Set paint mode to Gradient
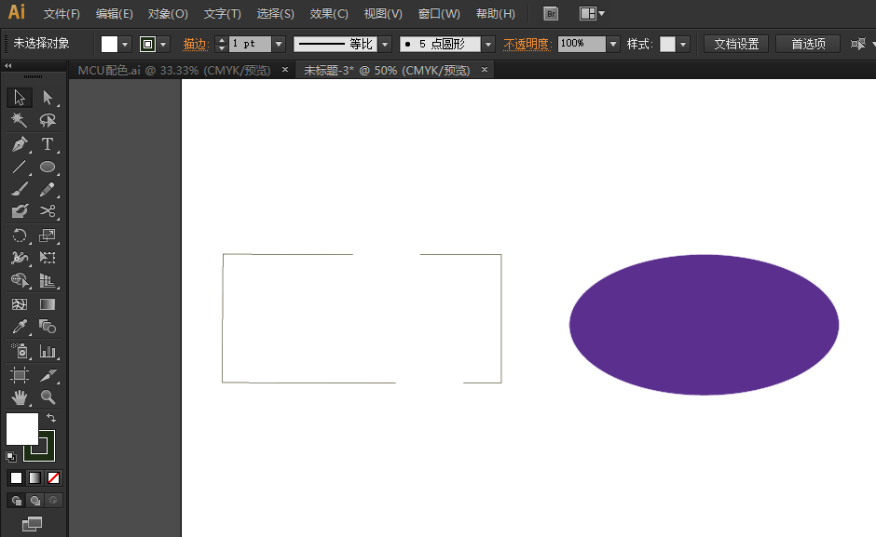Viewport: 876px width, 537px height. coord(34,477)
